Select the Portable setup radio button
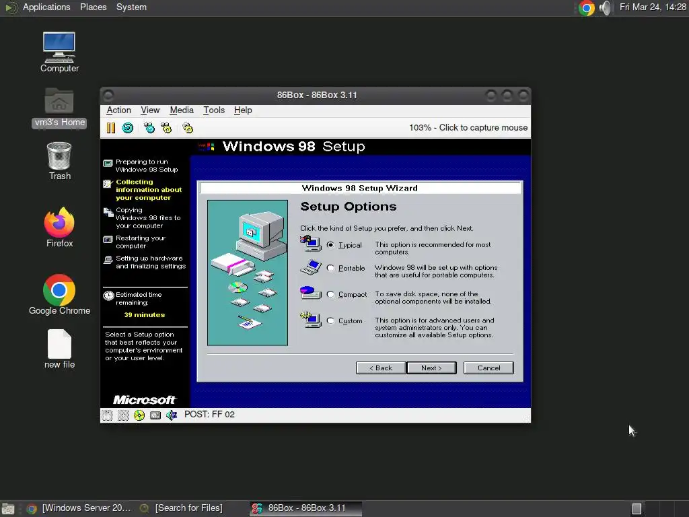Image resolution: width=689 pixels, height=517 pixels. [330, 268]
